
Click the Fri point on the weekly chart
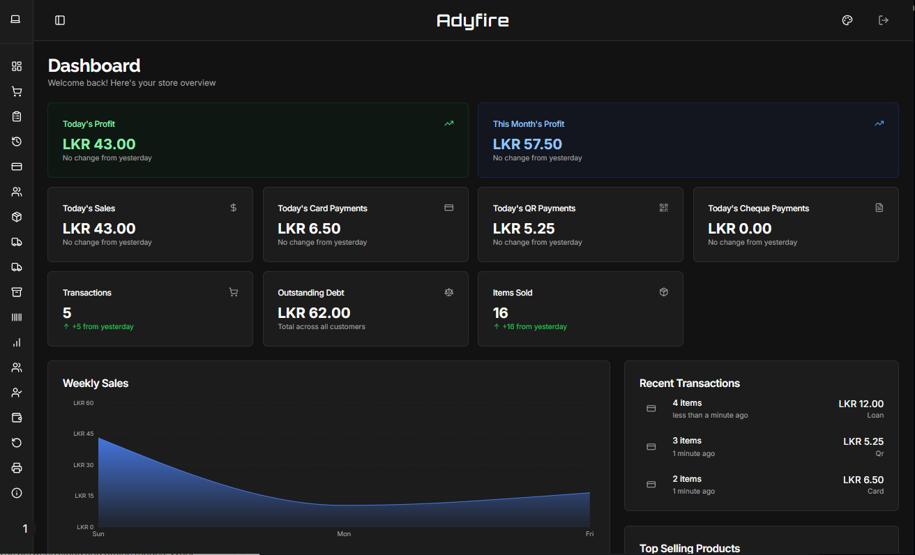[x=590, y=493]
